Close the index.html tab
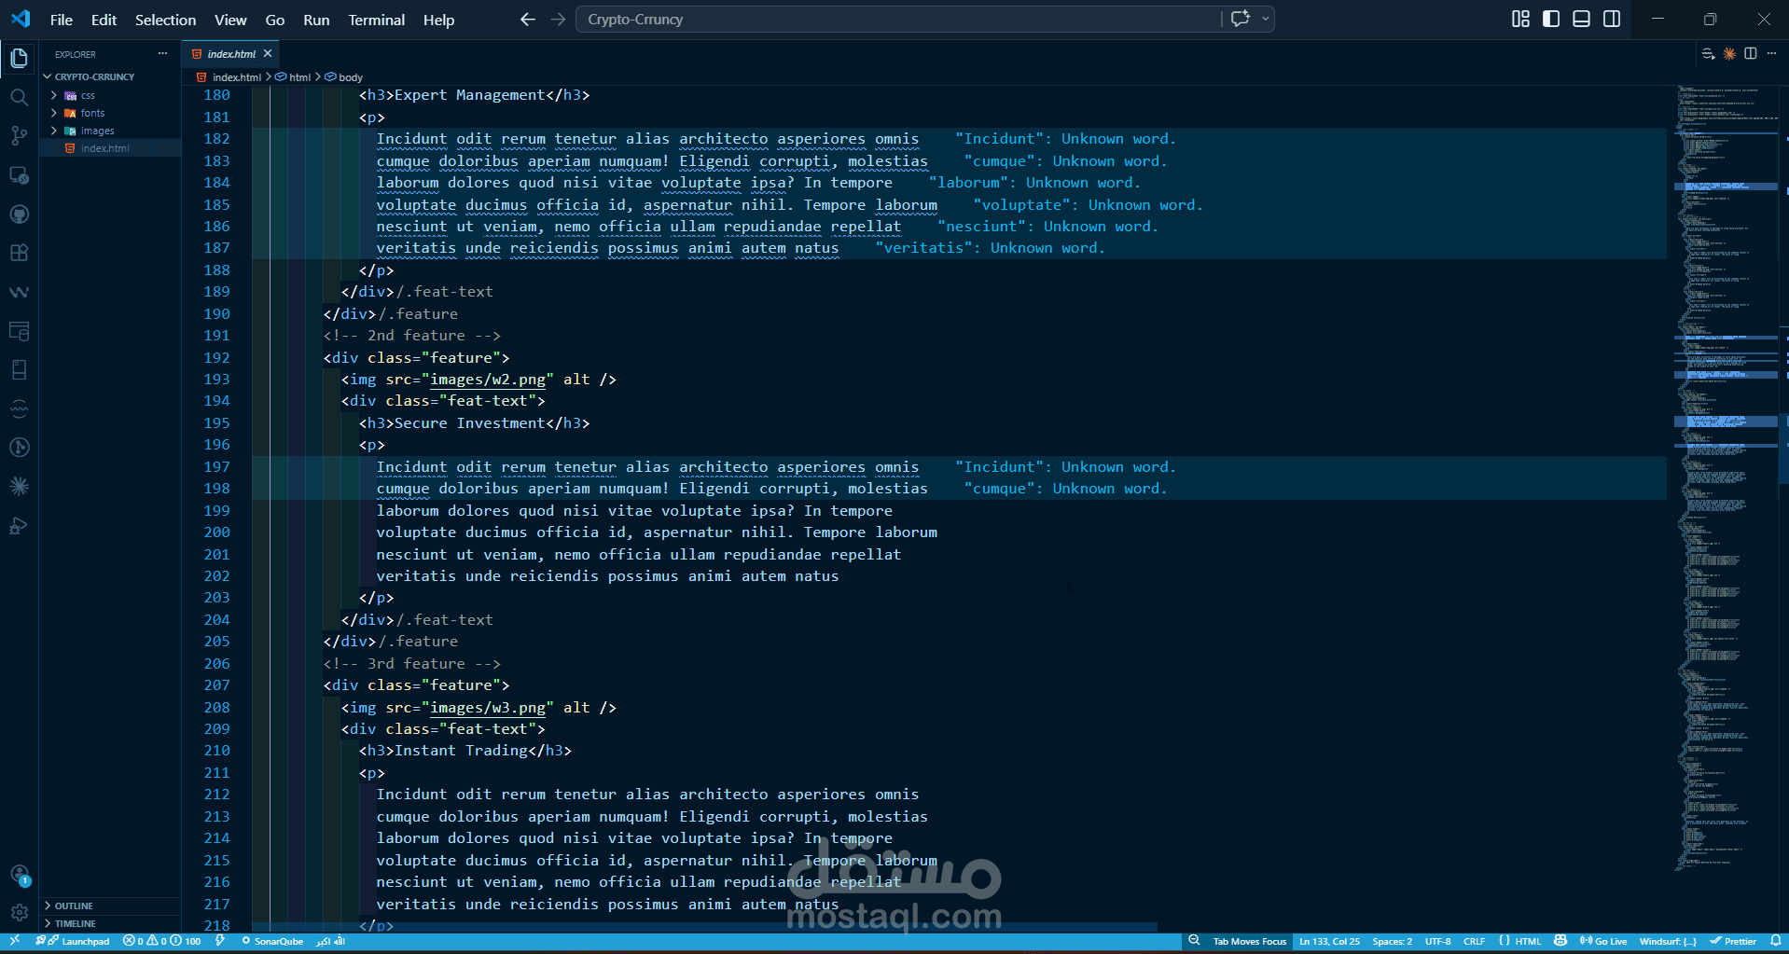The height and width of the screenshot is (954, 1789). point(268,54)
